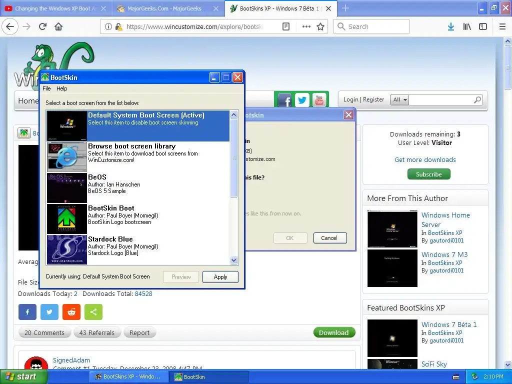The image size is (512, 384).
Task: Select the BootSkin Boot screen
Action: (138, 219)
